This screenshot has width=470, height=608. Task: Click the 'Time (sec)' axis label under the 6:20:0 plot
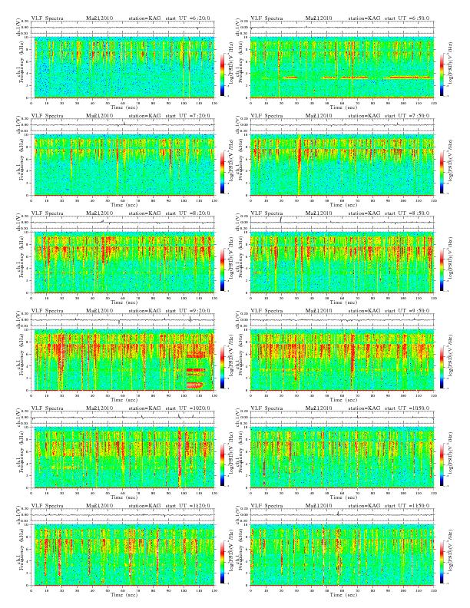(x=124, y=107)
